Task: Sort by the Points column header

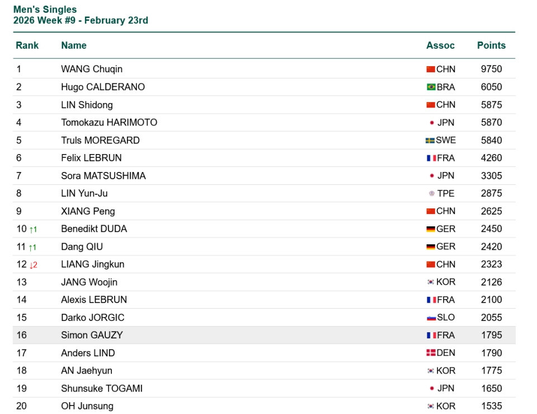Action: pos(491,45)
